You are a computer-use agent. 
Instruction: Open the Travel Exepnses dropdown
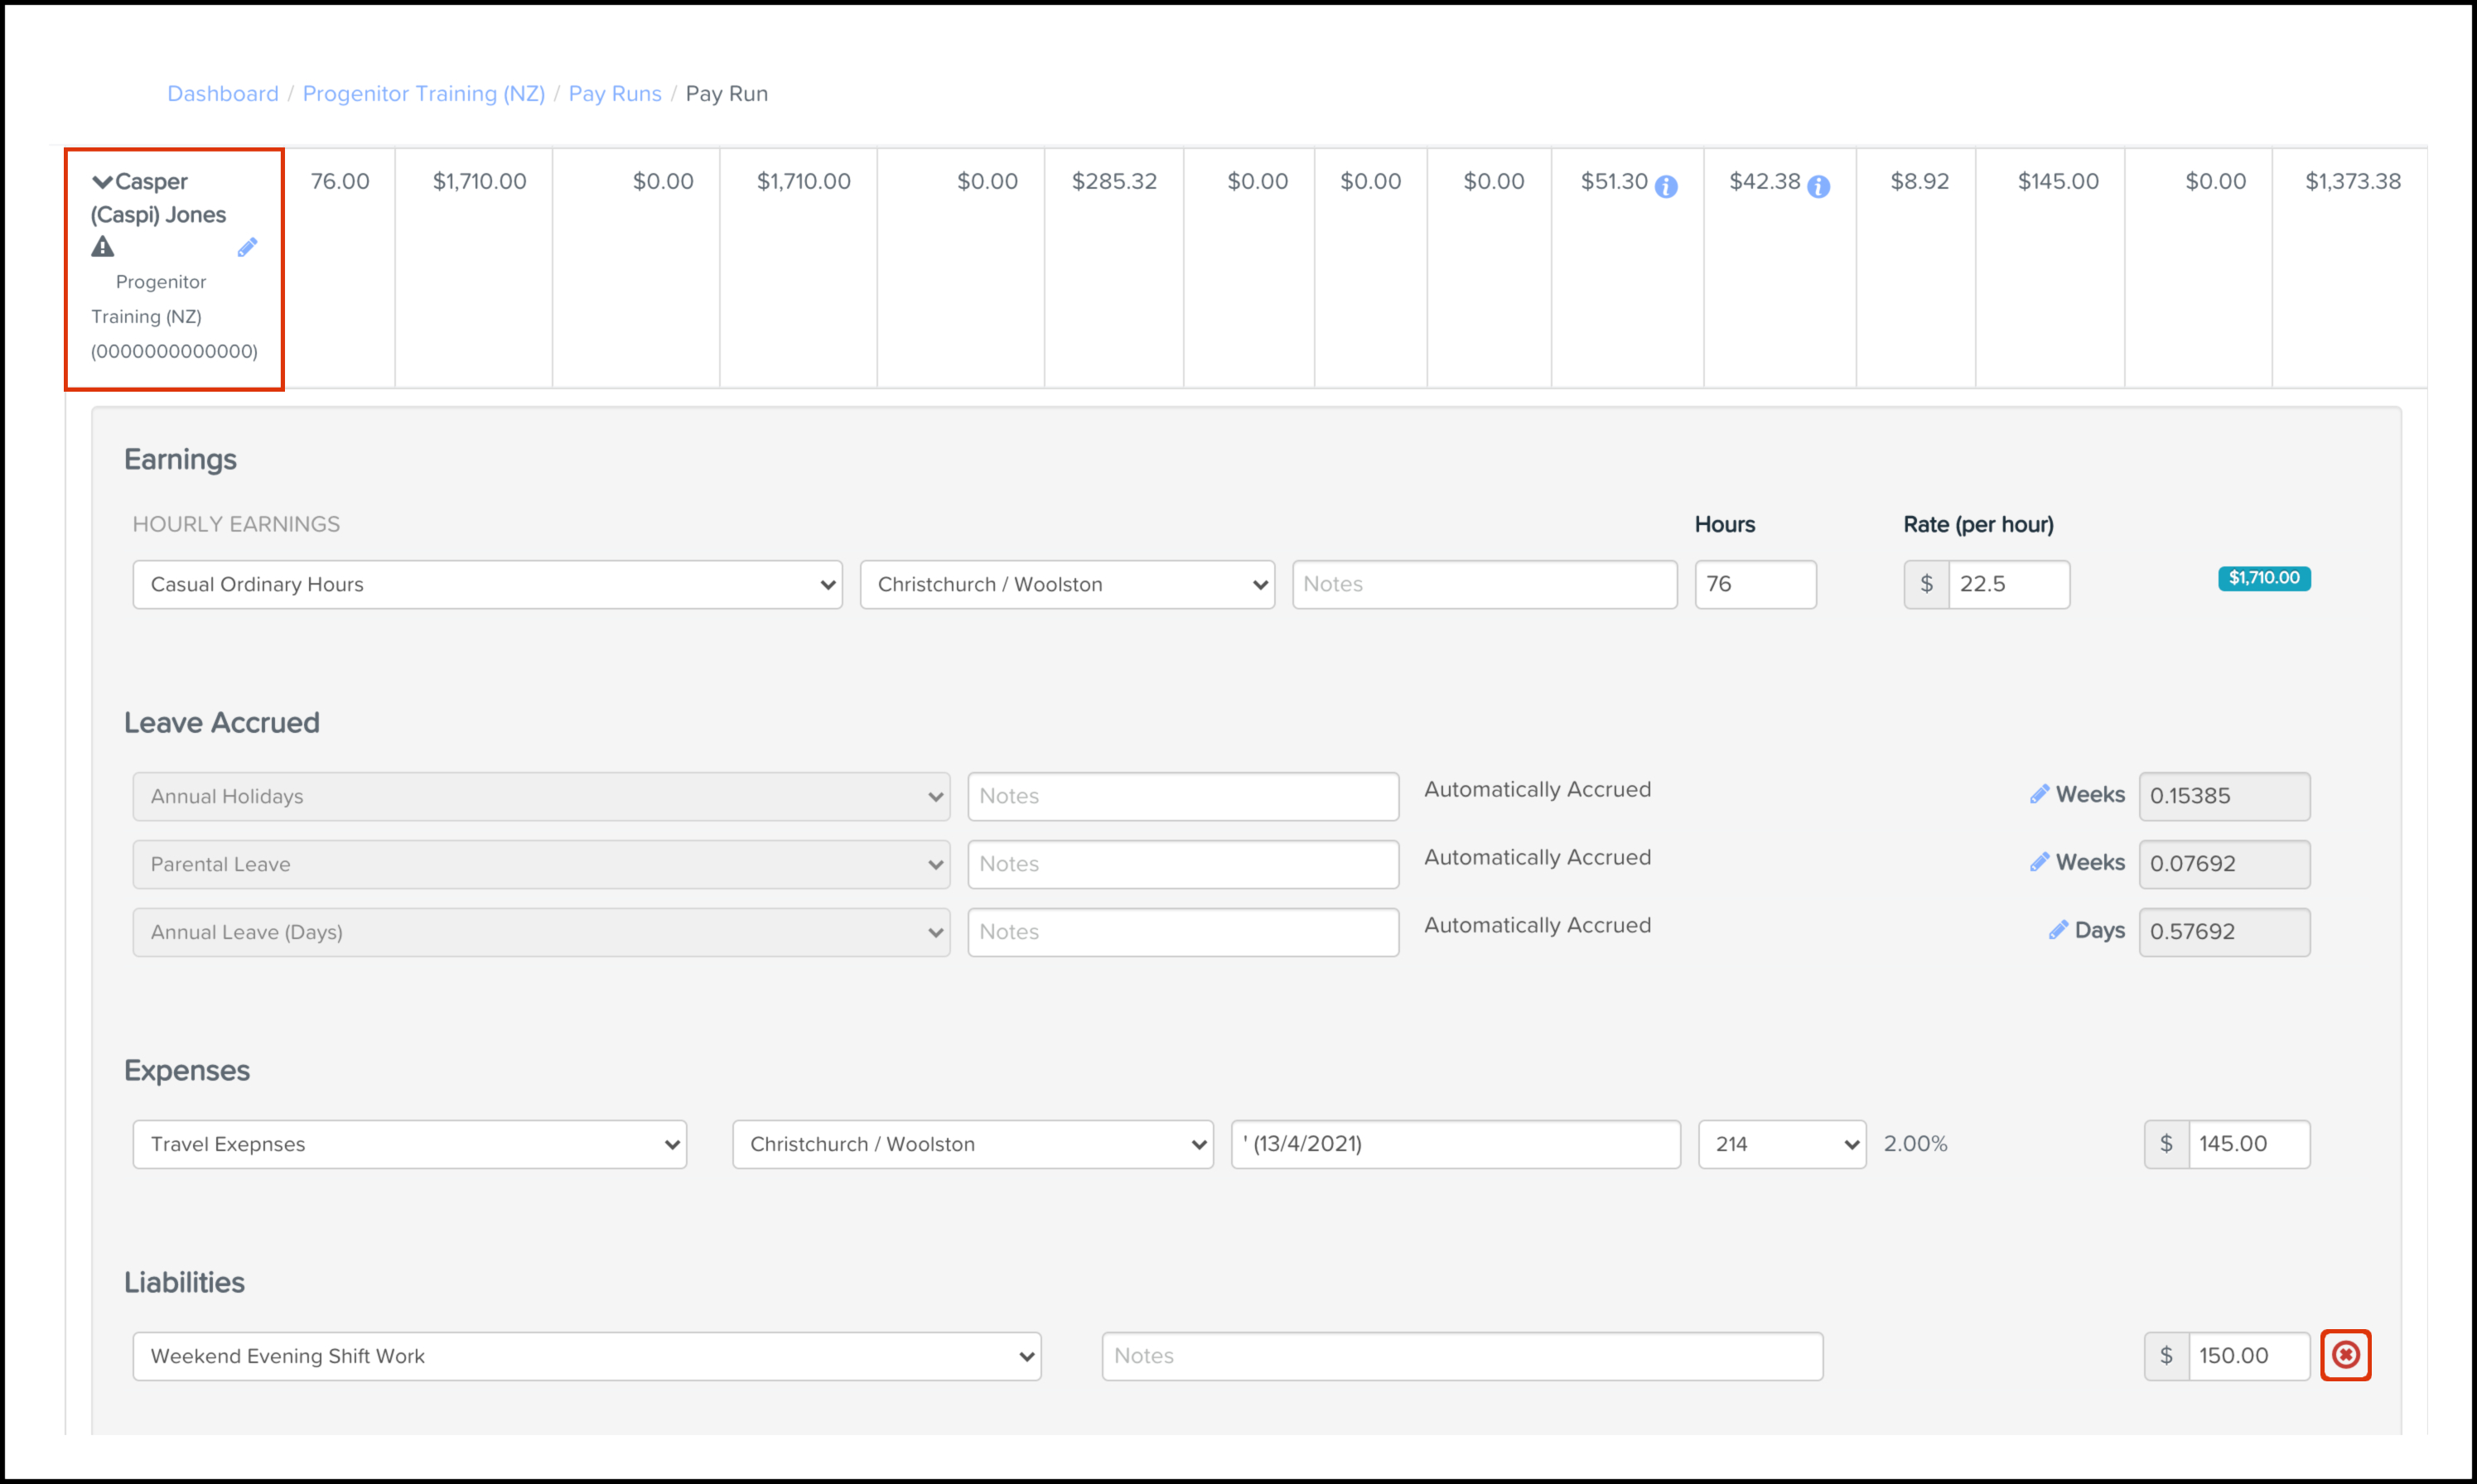(409, 1144)
